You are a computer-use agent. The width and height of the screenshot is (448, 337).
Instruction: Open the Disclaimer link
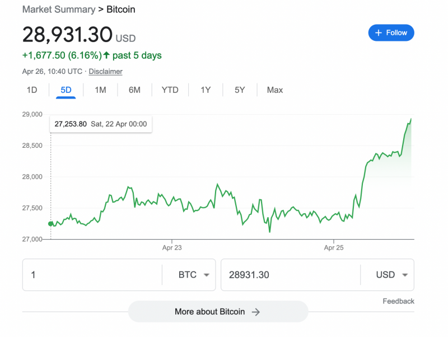tap(105, 72)
